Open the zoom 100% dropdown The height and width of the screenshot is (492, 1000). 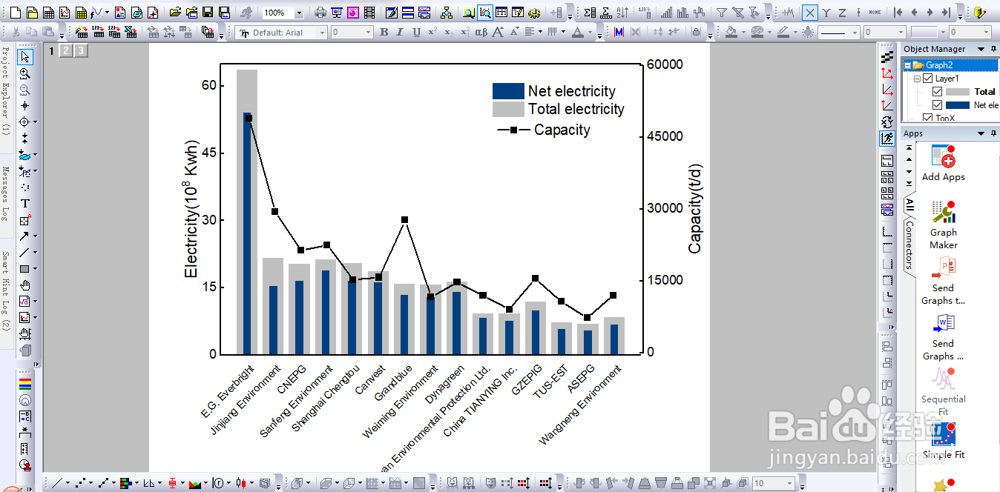pyautogui.click(x=299, y=13)
